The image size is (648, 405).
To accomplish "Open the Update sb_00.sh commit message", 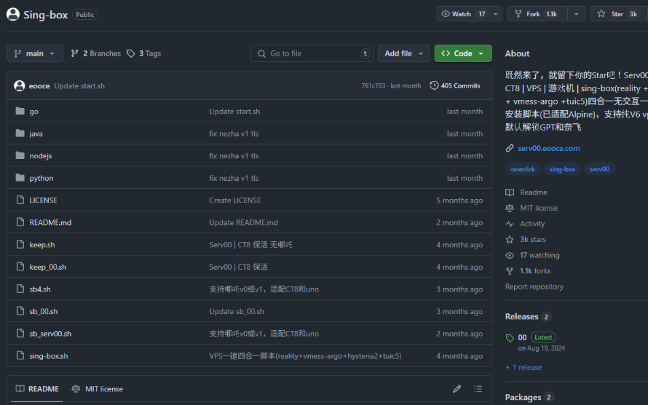I will click(x=237, y=311).
